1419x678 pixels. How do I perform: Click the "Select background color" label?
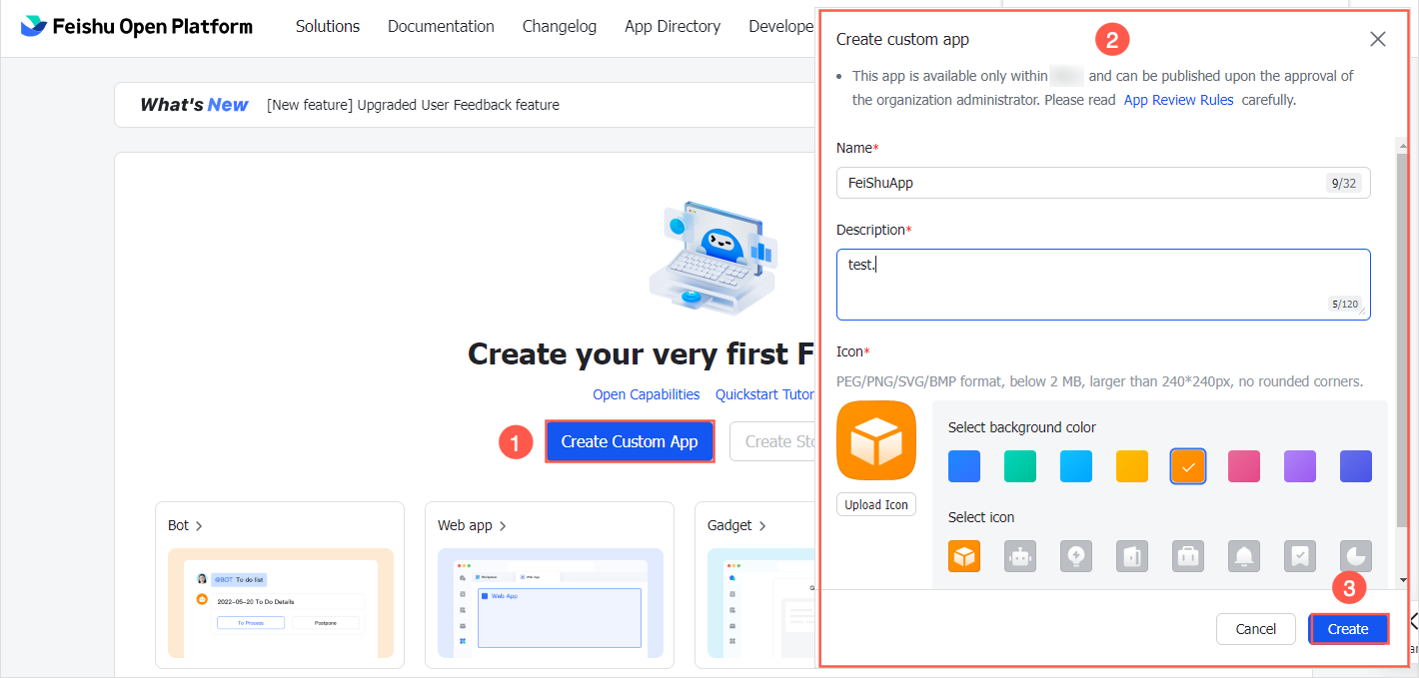[1022, 427]
